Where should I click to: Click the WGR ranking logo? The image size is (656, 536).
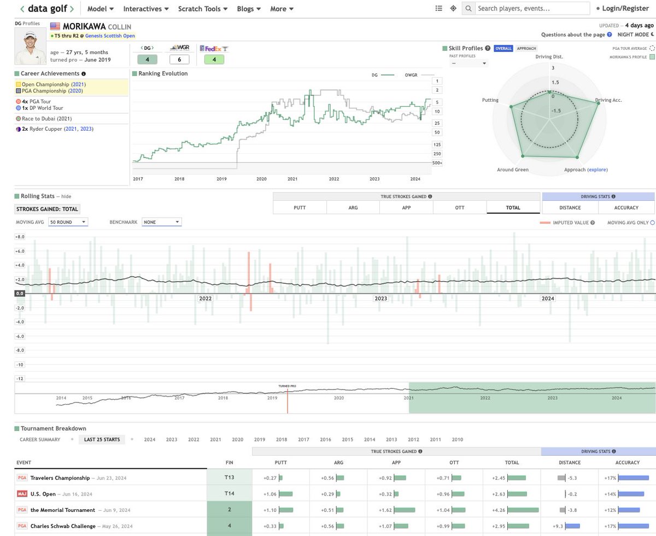179,49
